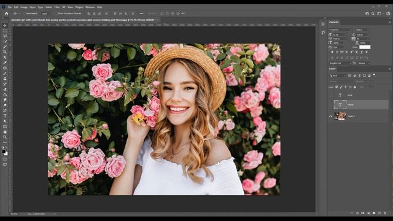
Task: Click the background color swatch
Action: 6,153
